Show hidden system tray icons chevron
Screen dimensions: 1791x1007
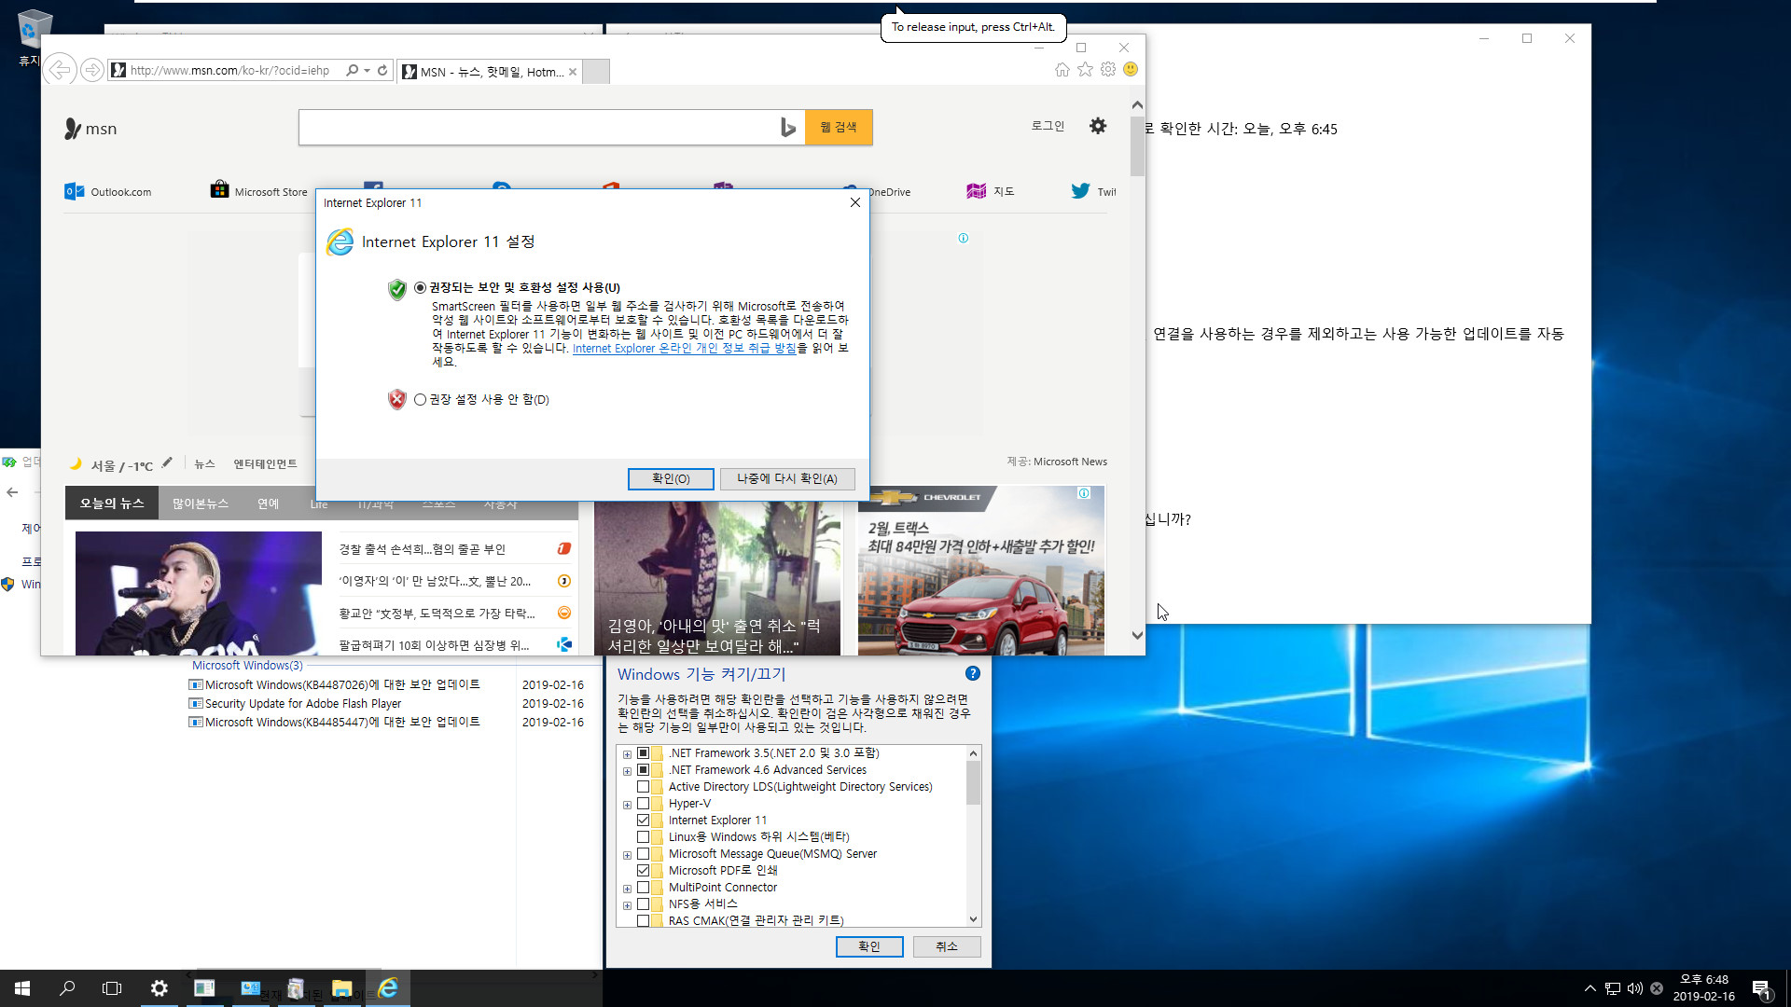pos(1590,988)
